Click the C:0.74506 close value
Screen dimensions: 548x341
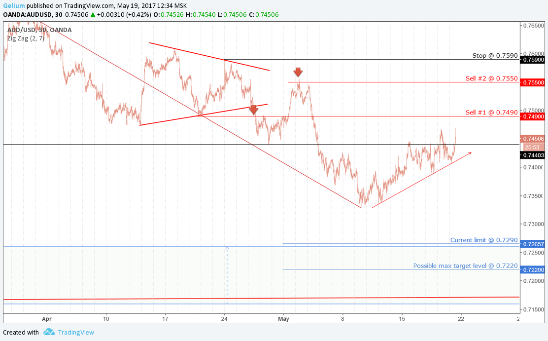tap(263, 15)
